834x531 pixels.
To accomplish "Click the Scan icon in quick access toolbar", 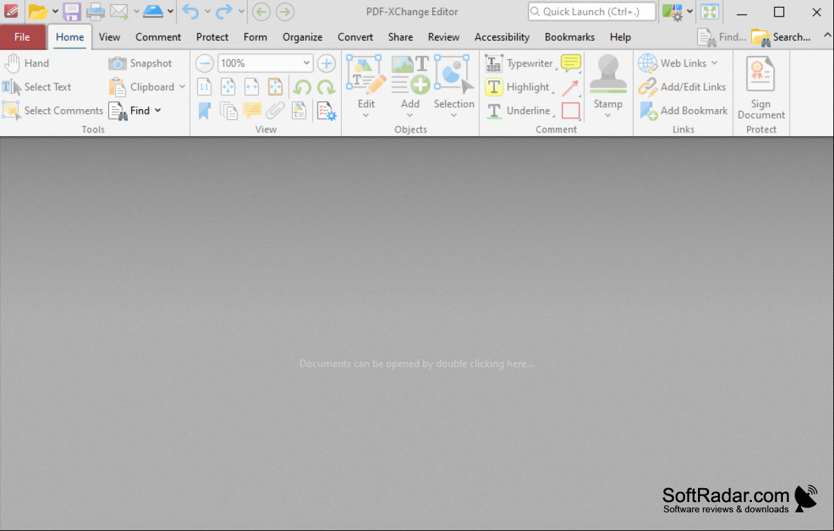I will click(153, 12).
